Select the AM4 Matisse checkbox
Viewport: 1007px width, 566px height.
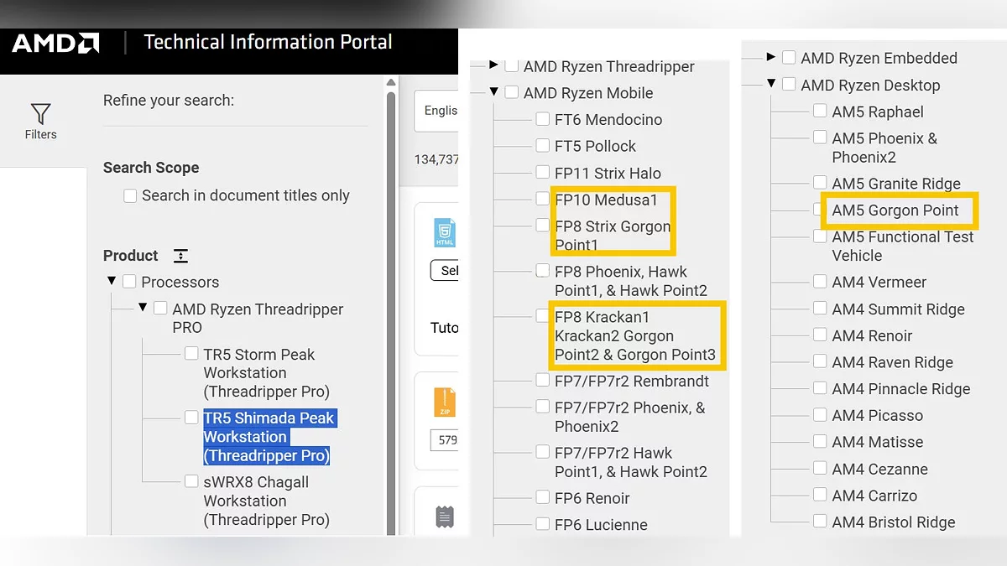(x=820, y=442)
